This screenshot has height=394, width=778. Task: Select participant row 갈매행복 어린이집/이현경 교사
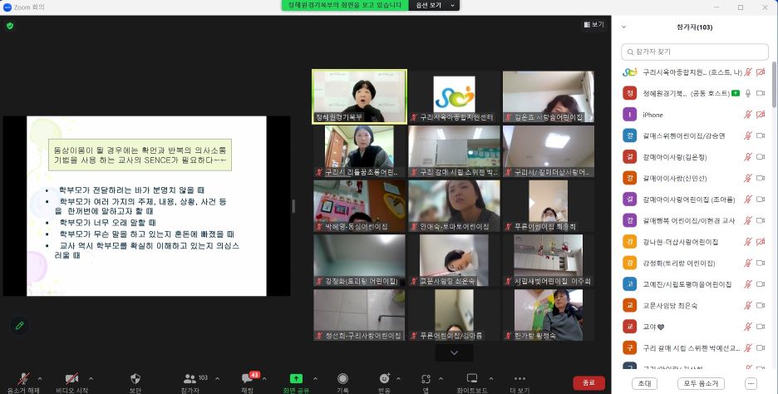pyautogui.click(x=695, y=220)
